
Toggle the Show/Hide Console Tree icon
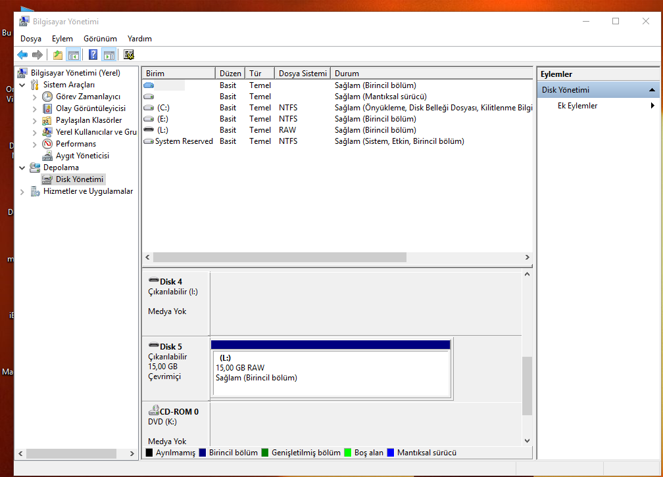[x=74, y=55]
